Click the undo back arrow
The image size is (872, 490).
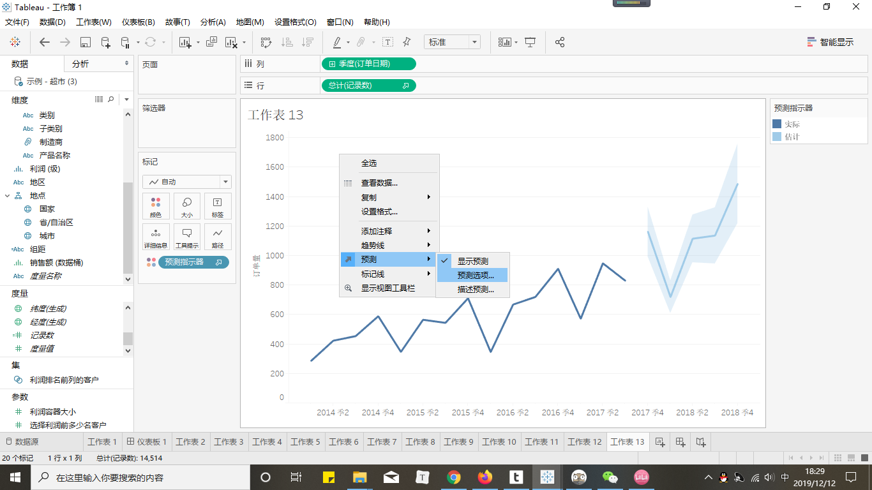45,42
